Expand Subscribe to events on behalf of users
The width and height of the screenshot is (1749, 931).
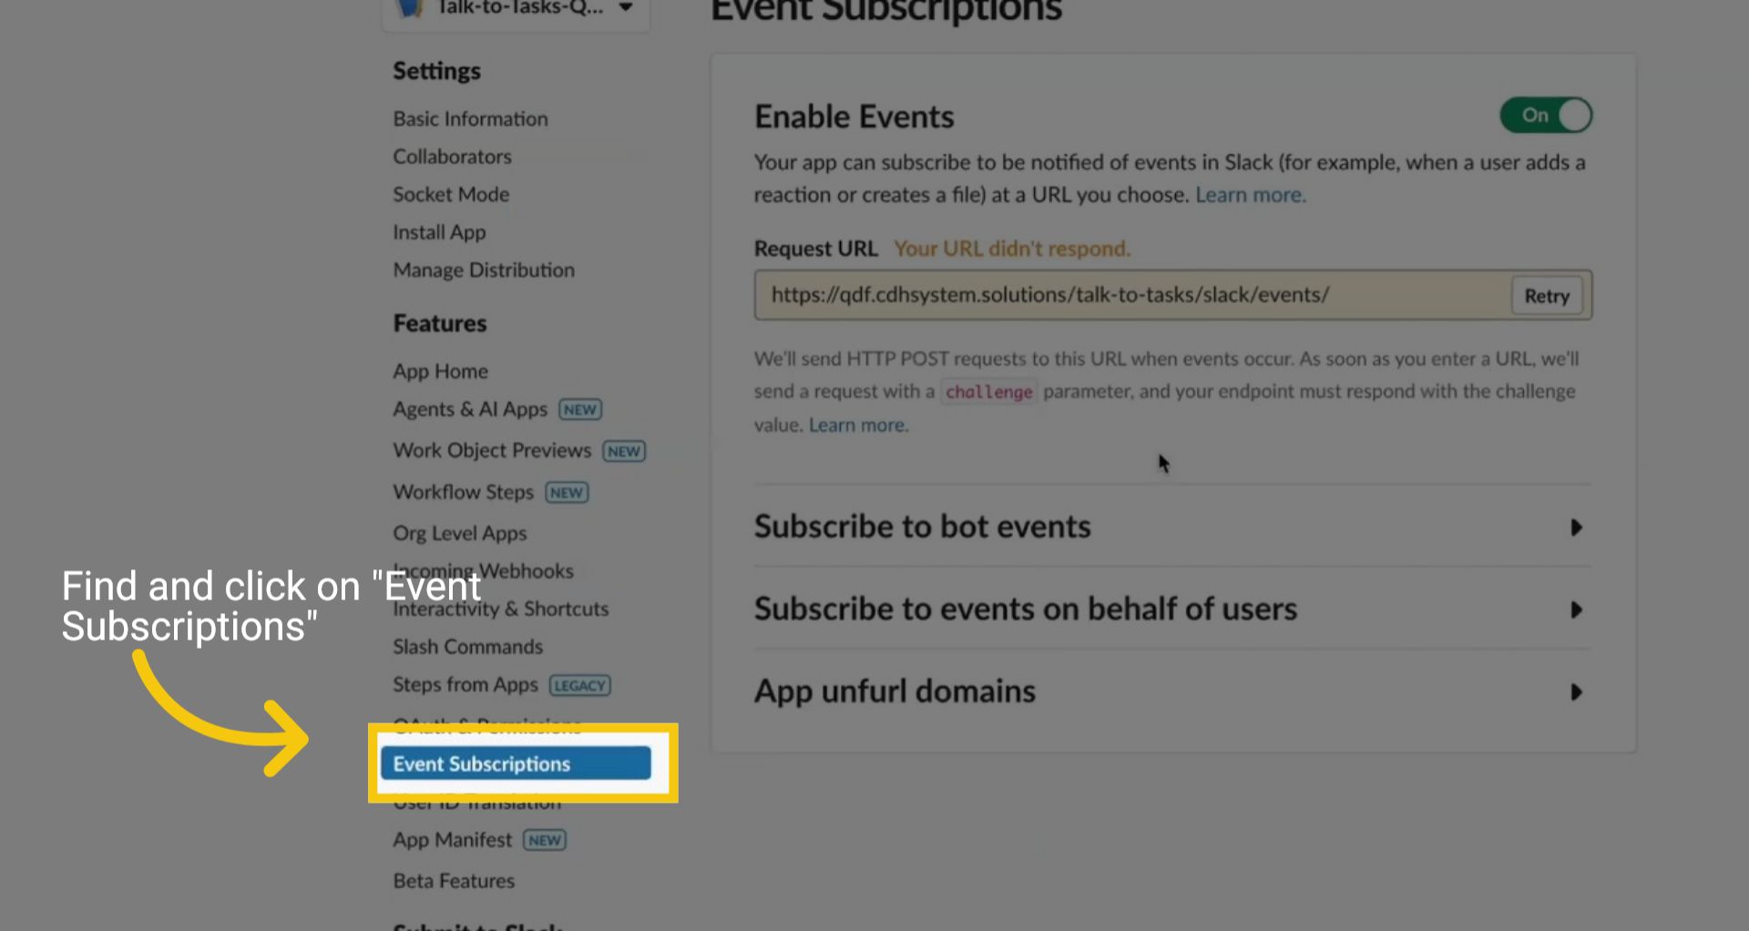1172,609
